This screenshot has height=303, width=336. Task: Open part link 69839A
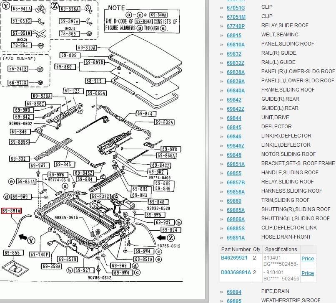pyautogui.click(x=236, y=81)
